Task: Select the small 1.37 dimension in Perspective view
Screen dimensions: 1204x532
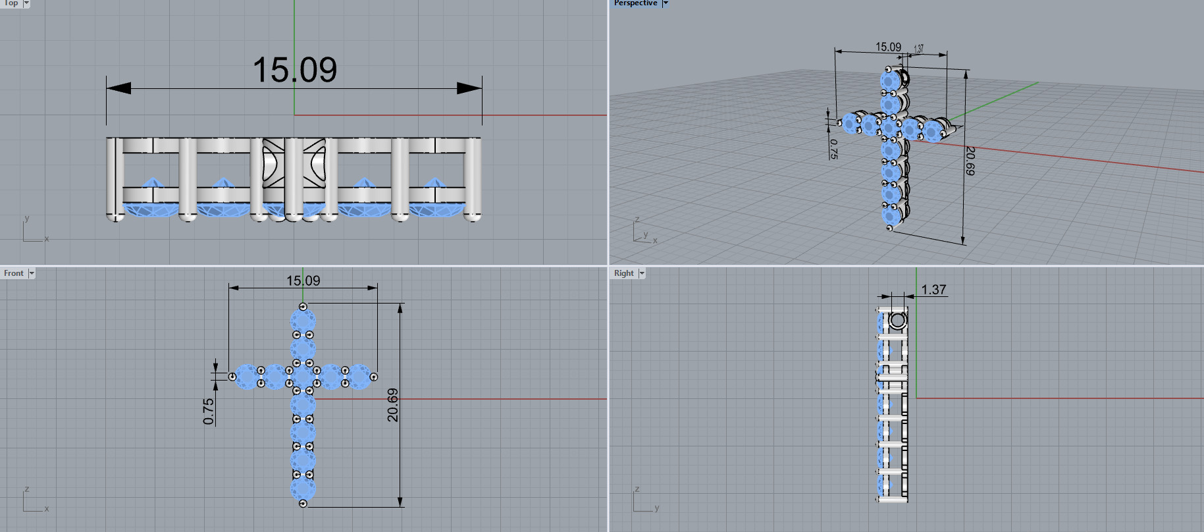Action: 919,49
